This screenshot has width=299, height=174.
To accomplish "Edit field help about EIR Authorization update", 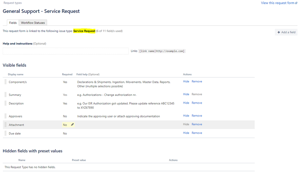I will click(x=126, y=105).
